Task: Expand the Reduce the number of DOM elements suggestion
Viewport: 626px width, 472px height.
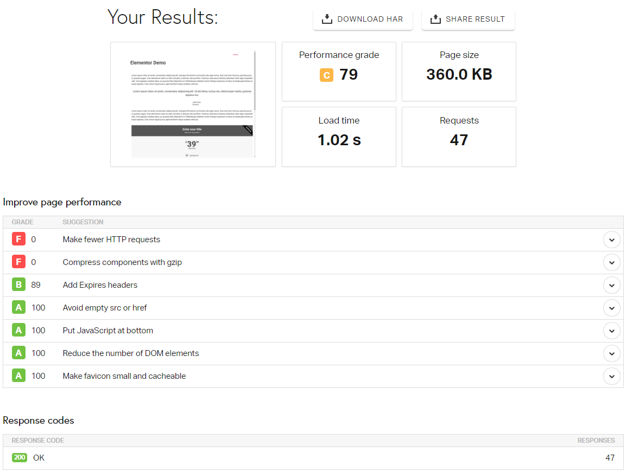Action: 611,353
